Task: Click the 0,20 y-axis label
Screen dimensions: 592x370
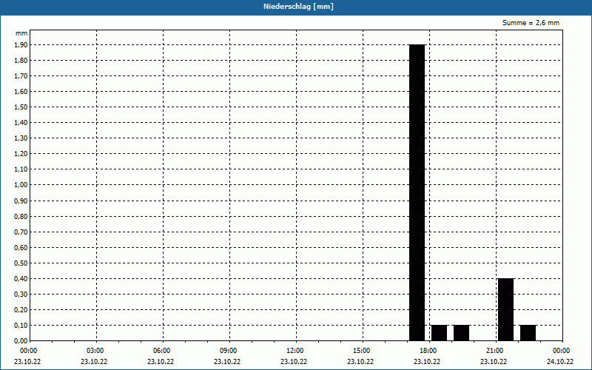Action: click(21, 309)
